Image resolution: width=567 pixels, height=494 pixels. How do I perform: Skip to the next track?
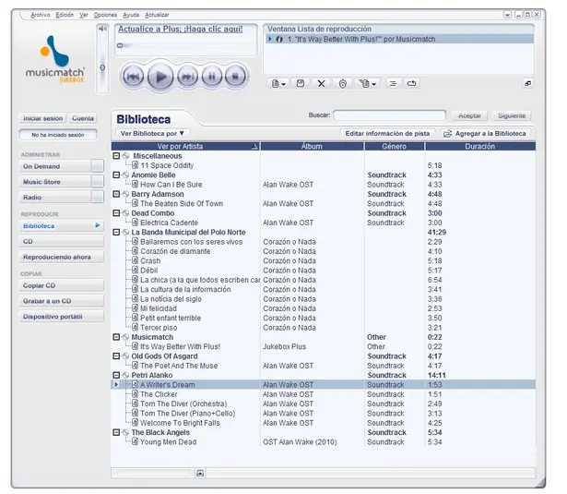point(187,77)
